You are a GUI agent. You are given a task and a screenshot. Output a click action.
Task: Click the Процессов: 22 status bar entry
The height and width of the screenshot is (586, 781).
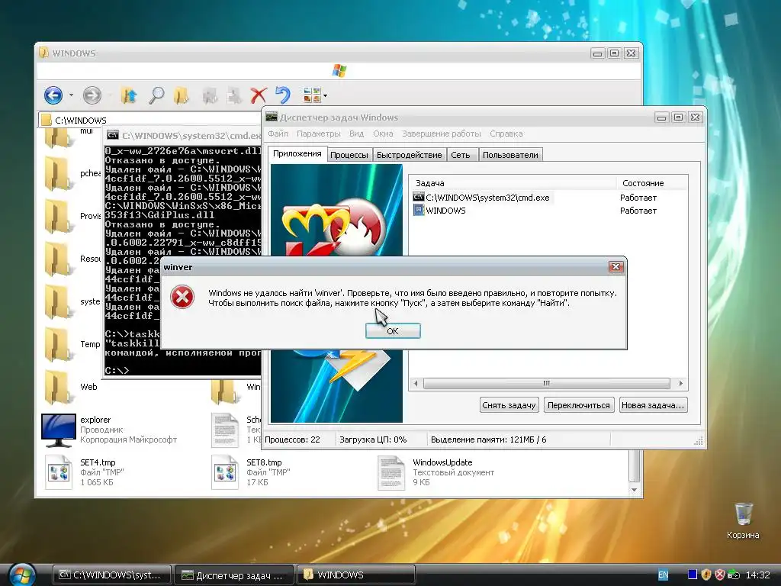(x=292, y=439)
